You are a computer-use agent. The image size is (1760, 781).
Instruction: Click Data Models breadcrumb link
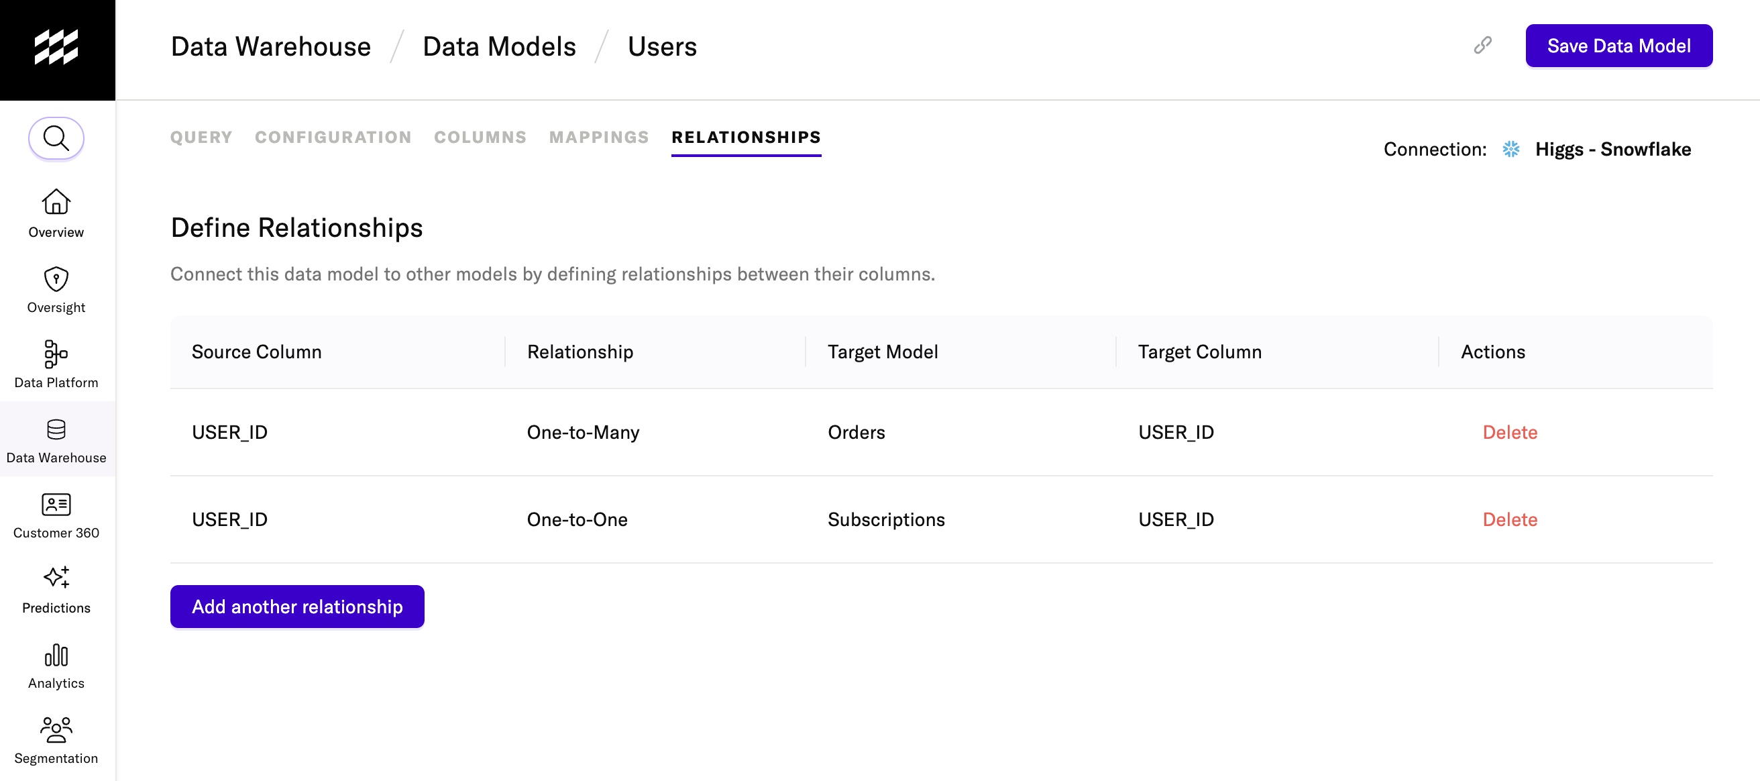tap(499, 46)
